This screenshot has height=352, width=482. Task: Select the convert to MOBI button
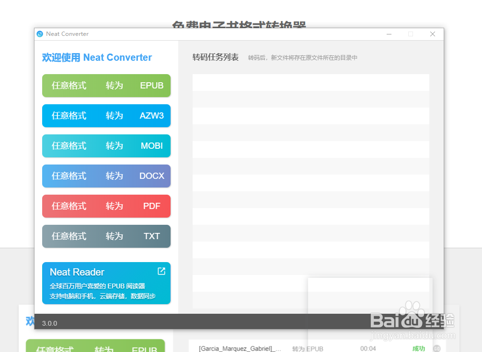coord(106,146)
